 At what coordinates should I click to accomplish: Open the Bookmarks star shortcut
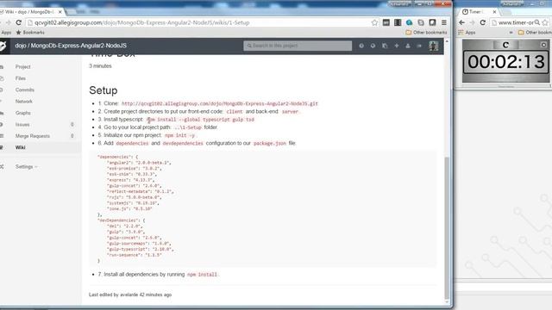(x=30, y=33)
